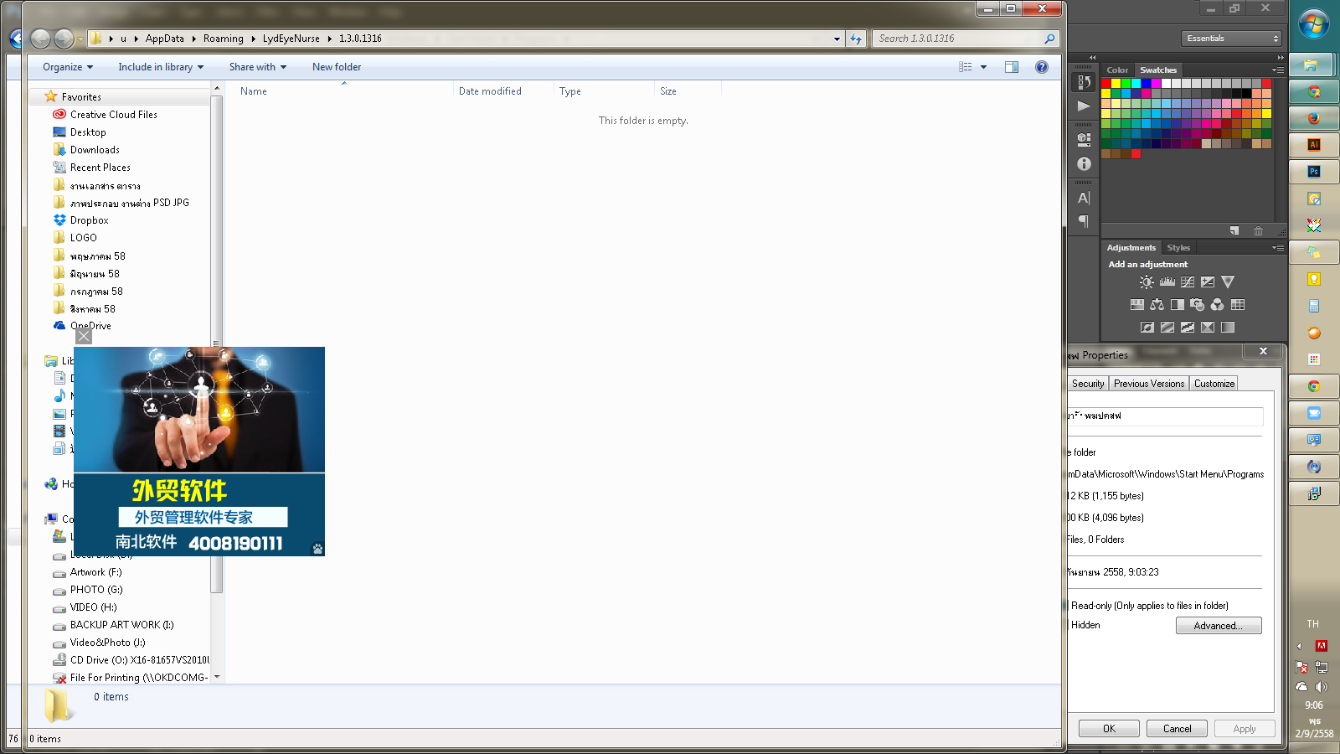The image size is (1340, 754).
Task: Open the Character panel icon
Action: (1084, 199)
